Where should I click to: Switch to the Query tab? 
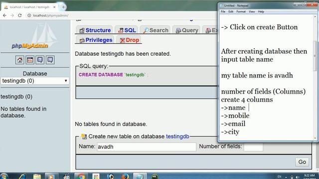[187, 30]
